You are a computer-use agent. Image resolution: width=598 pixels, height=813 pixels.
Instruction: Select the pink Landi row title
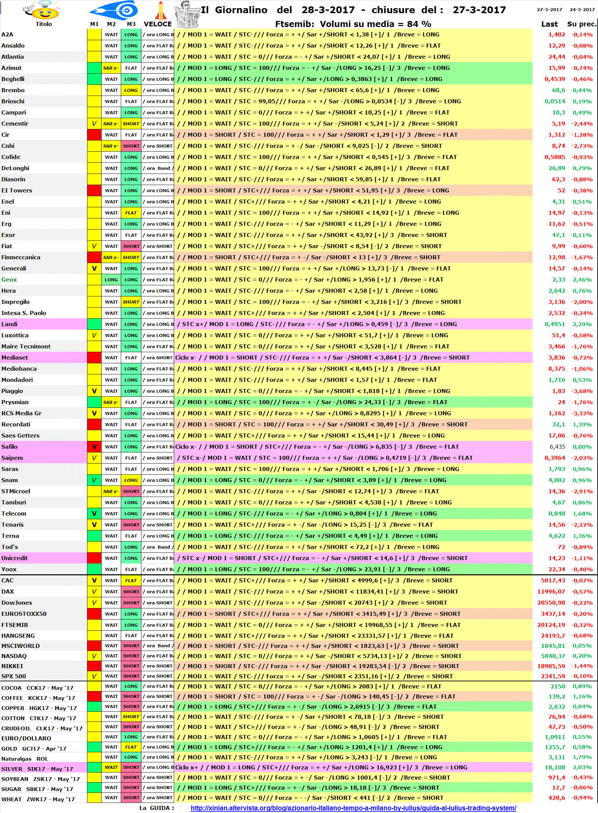[44, 324]
